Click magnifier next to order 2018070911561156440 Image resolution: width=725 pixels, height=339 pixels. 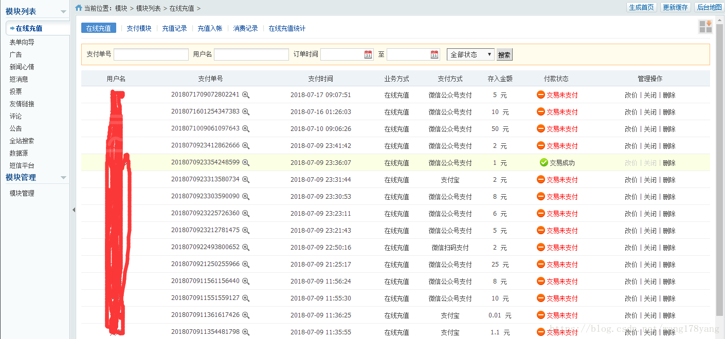[246, 281]
